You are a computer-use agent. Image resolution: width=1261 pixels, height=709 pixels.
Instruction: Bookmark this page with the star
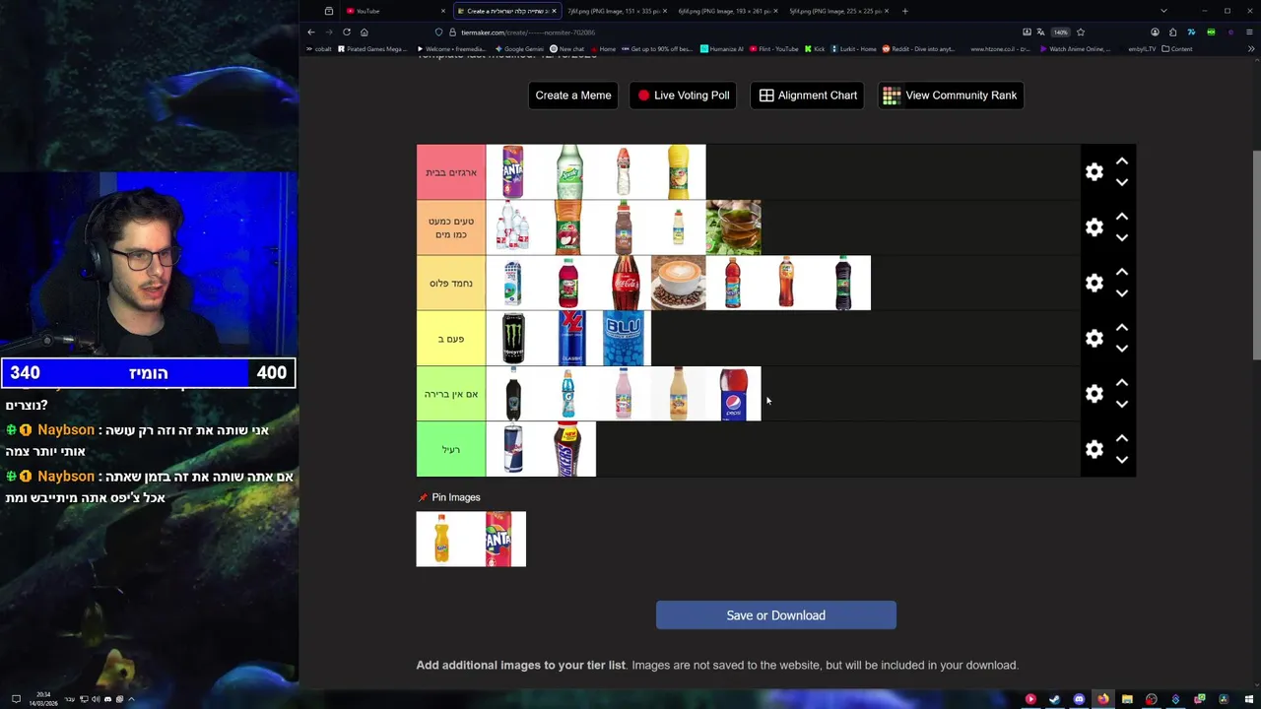coord(1081,32)
